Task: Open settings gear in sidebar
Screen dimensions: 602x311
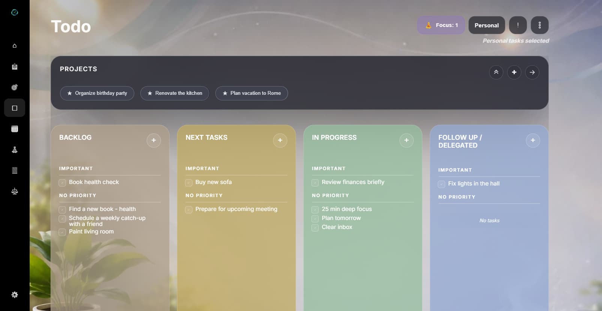Action: click(x=15, y=295)
